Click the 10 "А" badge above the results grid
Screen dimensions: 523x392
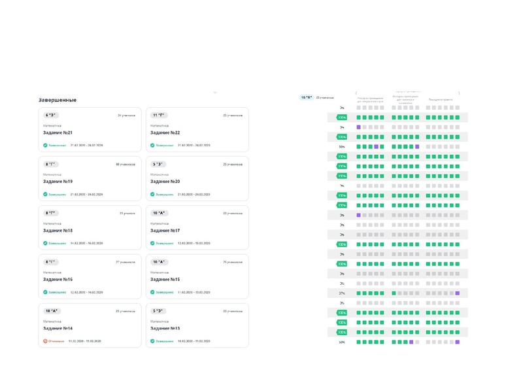pos(307,97)
